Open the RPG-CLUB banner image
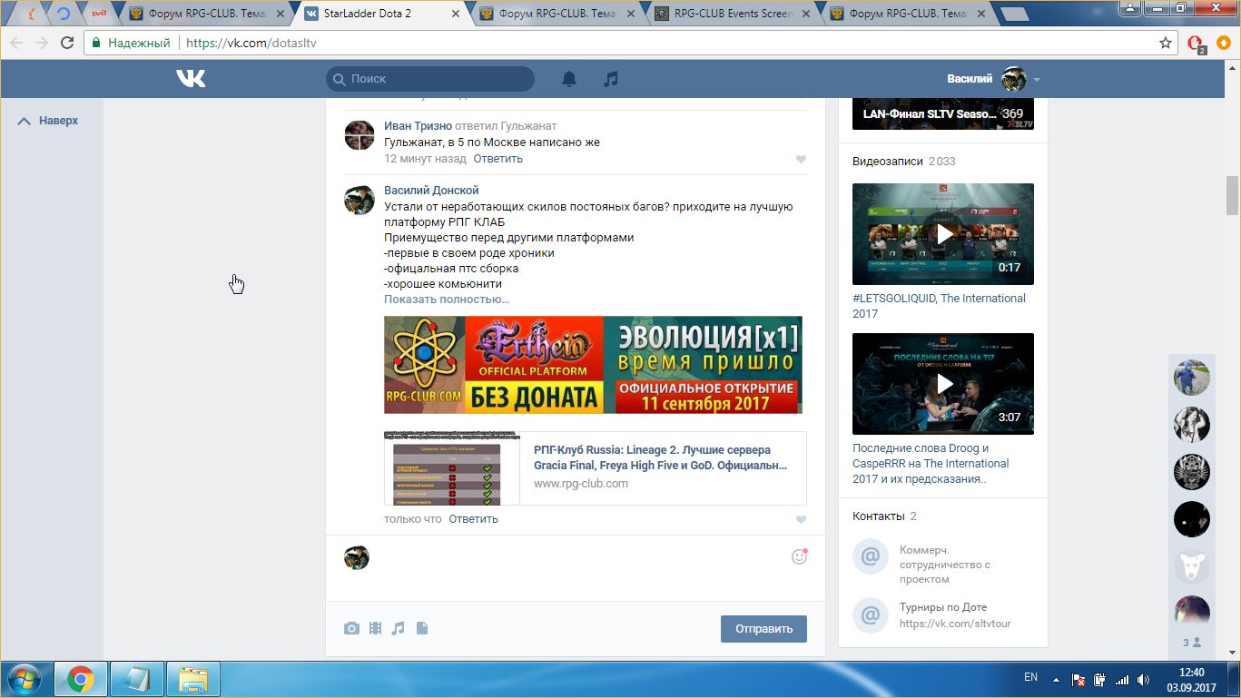Image resolution: width=1241 pixels, height=698 pixels. [593, 365]
